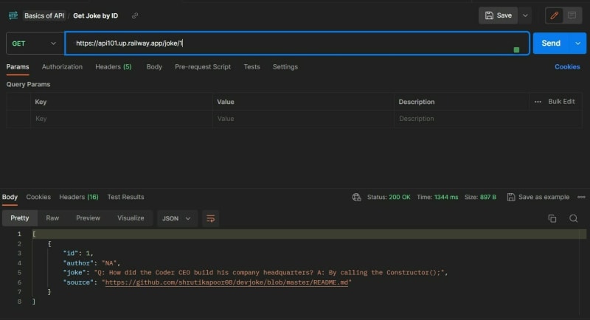Click Save as example
The image size is (590, 320).
tap(544, 197)
